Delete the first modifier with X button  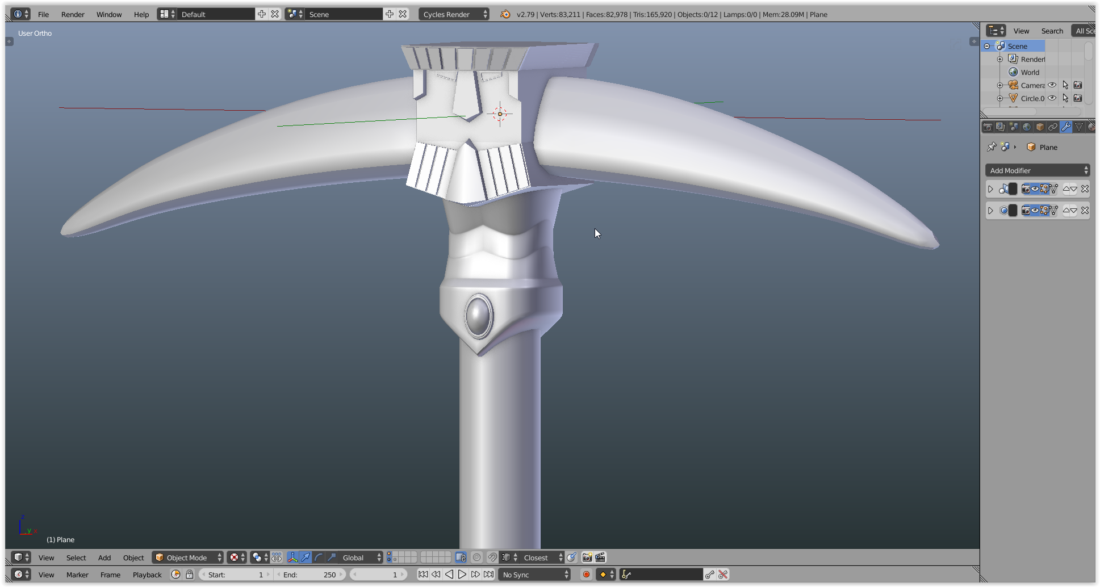1085,189
